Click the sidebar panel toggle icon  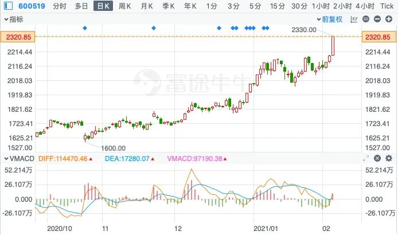coord(8,6)
